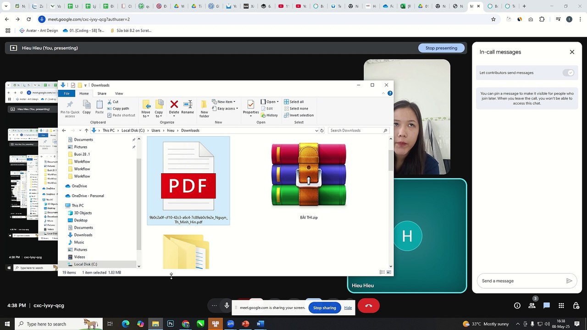The height and width of the screenshot is (330, 587).
Task: Switch to details view toggle
Action: (382, 272)
